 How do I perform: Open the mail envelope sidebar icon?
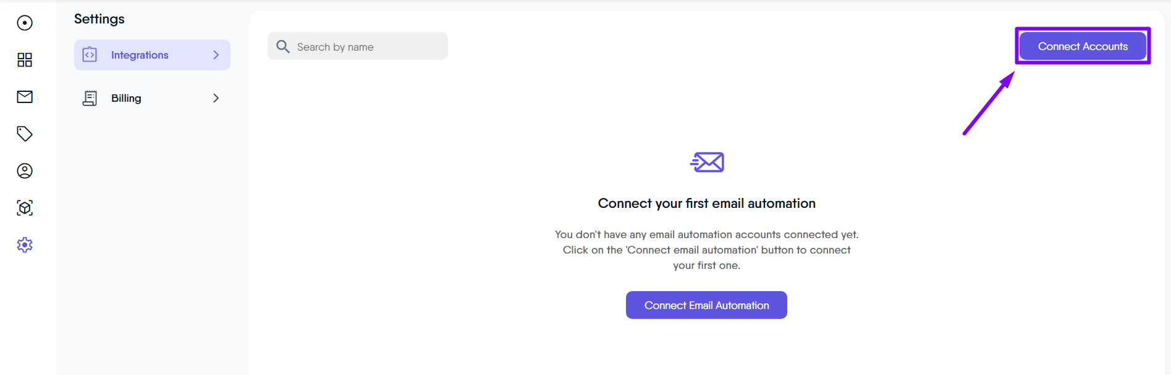click(x=25, y=97)
